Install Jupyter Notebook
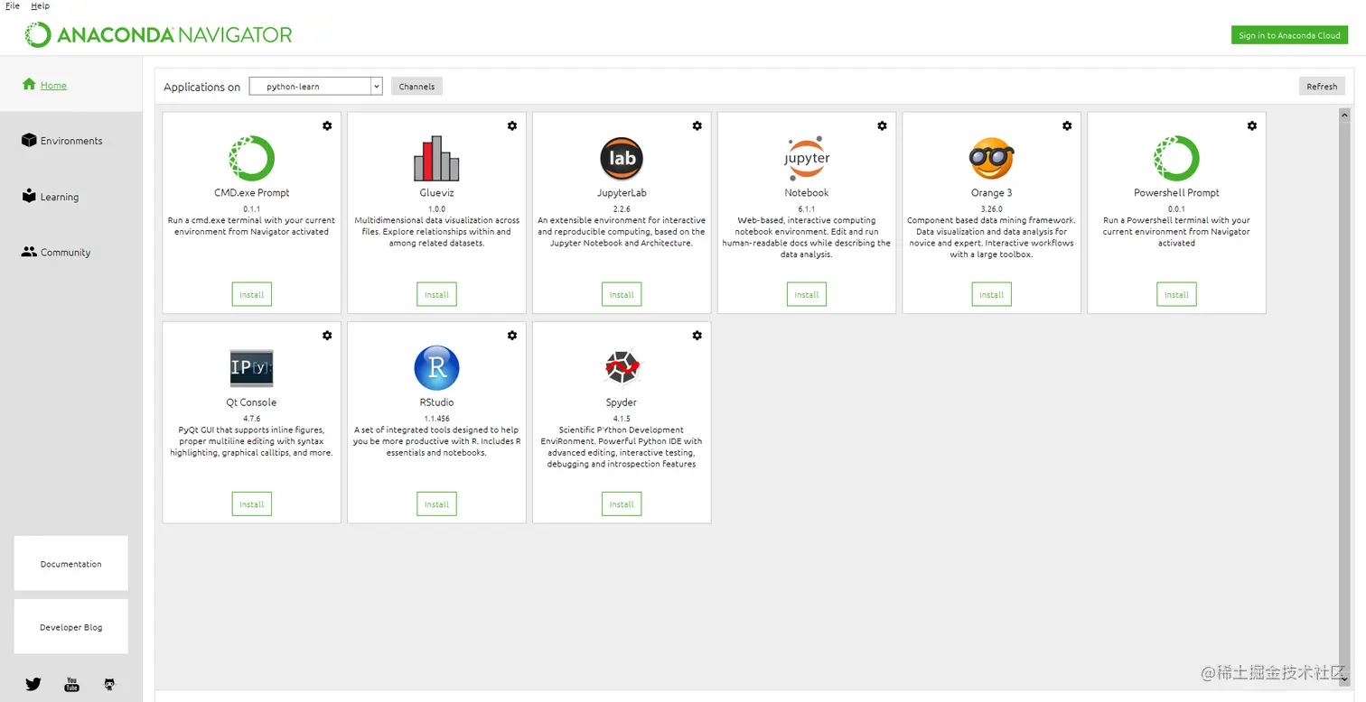 pos(807,295)
